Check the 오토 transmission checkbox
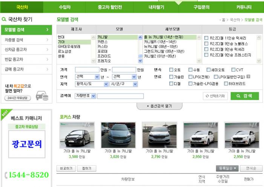Screen dimensions: 264x187 [171, 70]
